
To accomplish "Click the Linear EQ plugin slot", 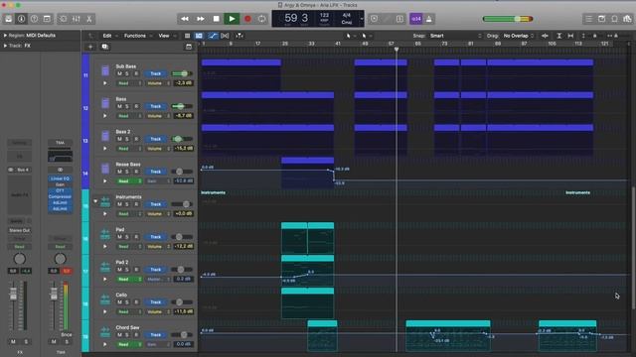I will [60, 178].
